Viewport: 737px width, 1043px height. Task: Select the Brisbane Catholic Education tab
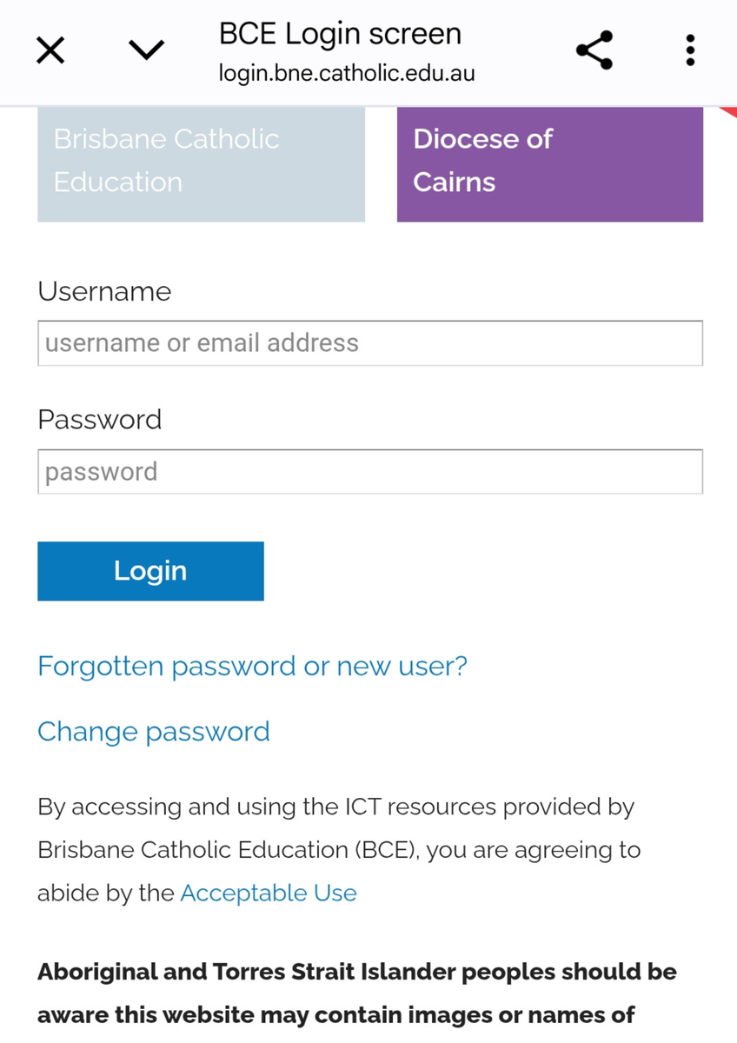[201, 164]
